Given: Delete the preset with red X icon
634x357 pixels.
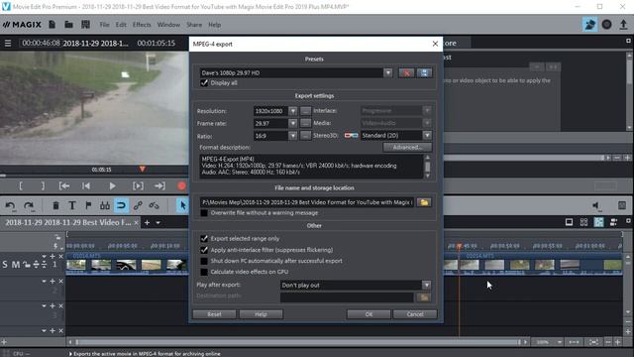Looking at the screenshot, I should click(406, 72).
